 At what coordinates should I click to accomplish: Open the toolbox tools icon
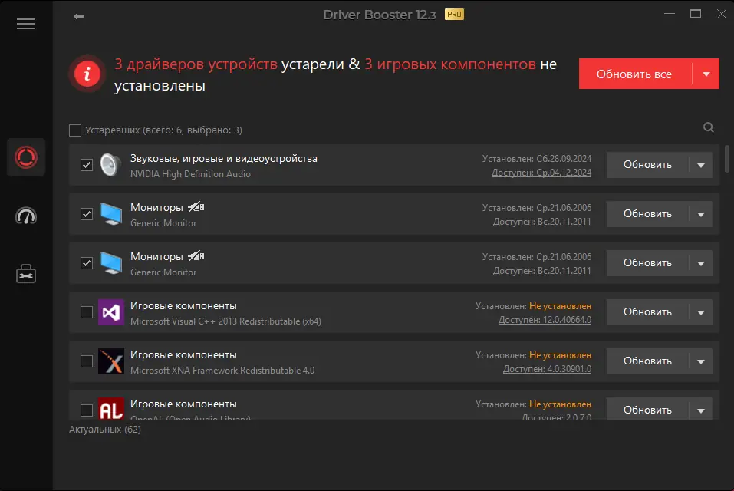26,275
